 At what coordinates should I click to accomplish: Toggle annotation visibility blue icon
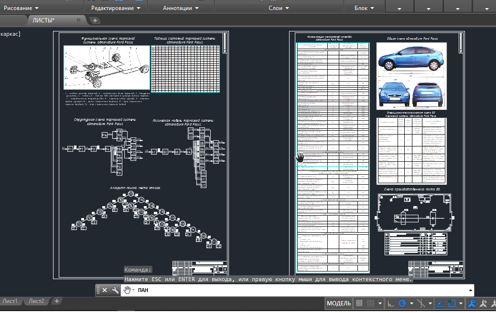pyautogui.click(x=472, y=303)
